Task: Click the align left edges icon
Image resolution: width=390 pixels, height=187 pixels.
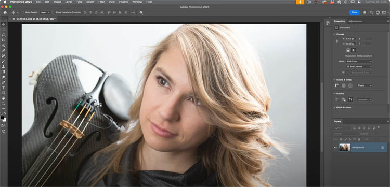Action: tap(85, 12)
